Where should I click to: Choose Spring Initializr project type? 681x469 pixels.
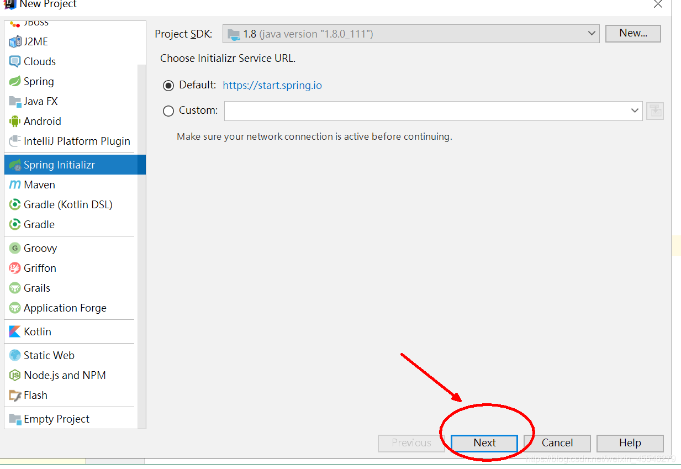[75, 165]
